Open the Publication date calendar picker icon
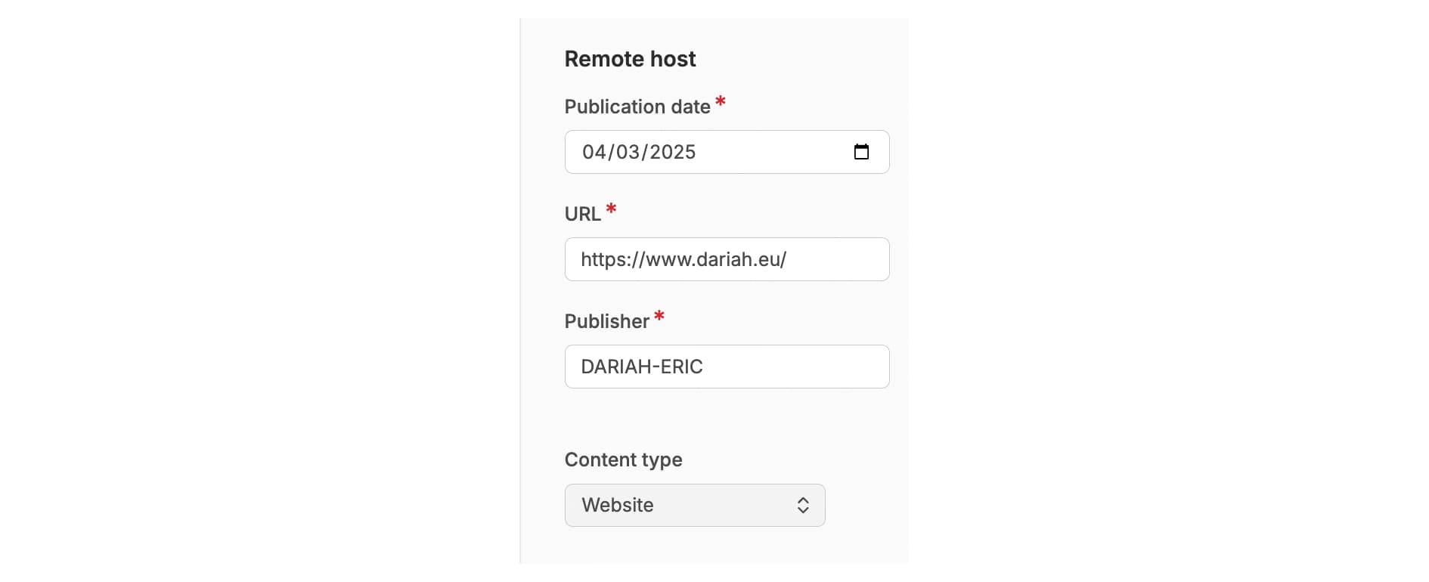 861,152
